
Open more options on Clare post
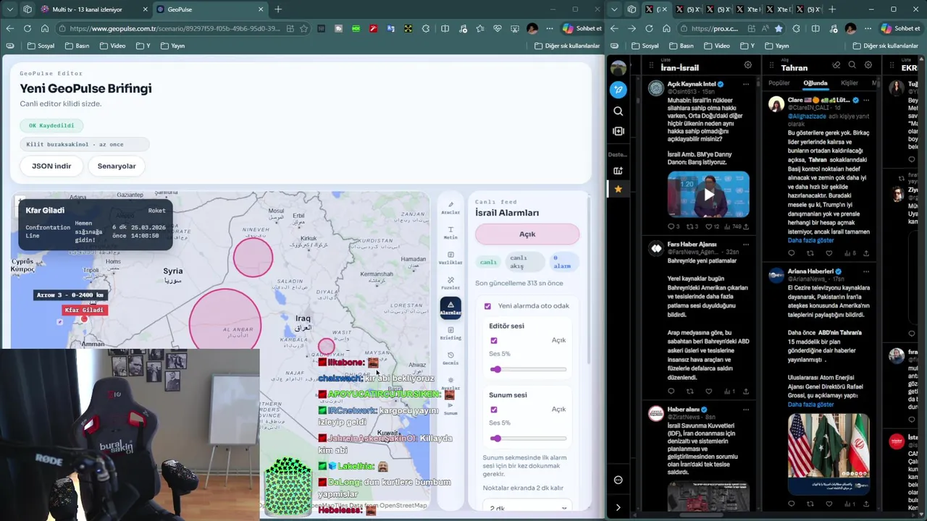pos(865,100)
